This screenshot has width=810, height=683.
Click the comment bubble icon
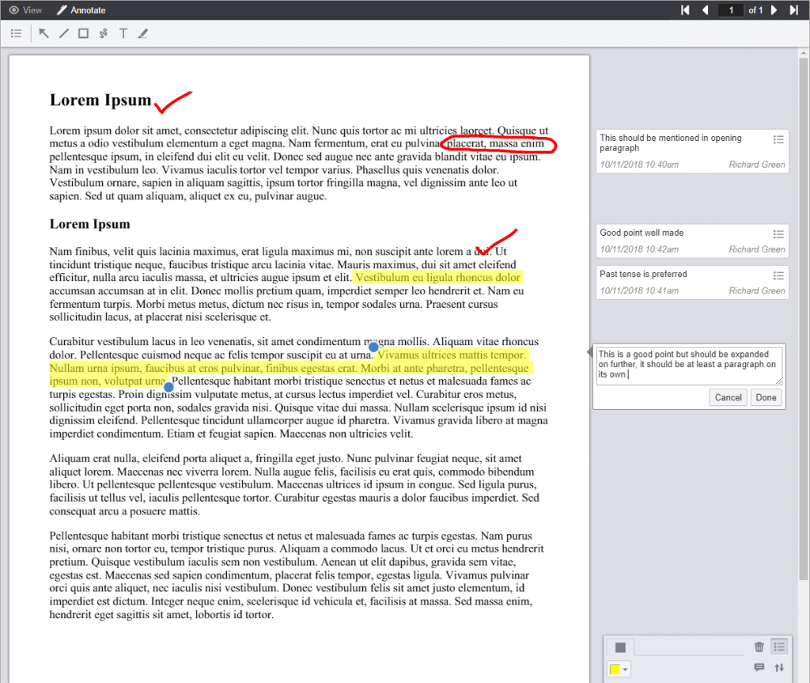[x=759, y=667]
